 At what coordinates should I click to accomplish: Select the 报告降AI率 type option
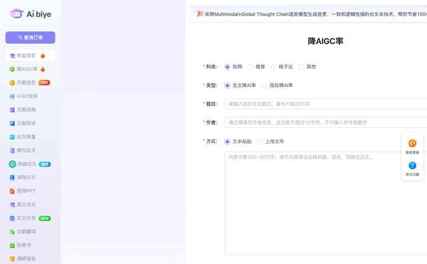(264, 86)
